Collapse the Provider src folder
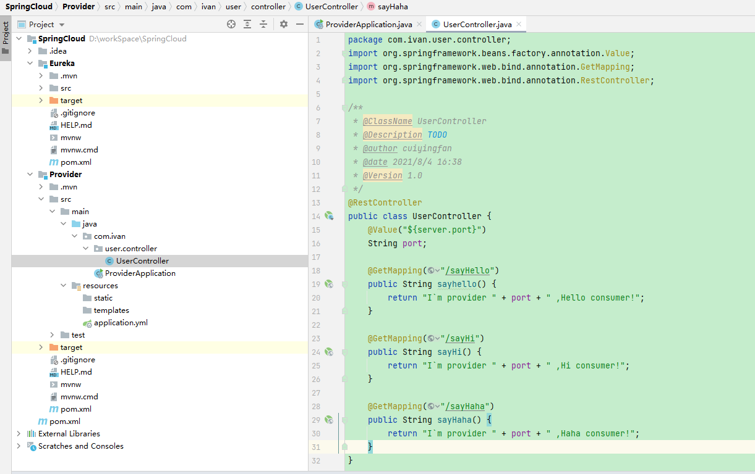 (x=41, y=199)
